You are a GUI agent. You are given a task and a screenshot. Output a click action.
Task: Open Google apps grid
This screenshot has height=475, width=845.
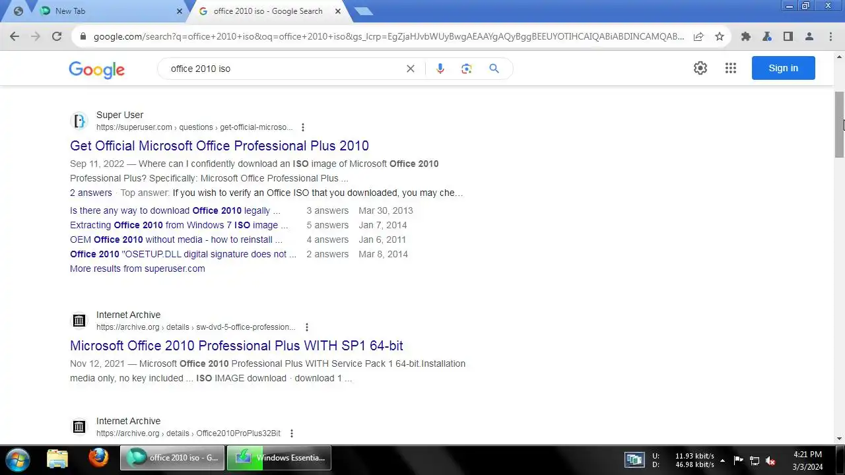coord(731,68)
